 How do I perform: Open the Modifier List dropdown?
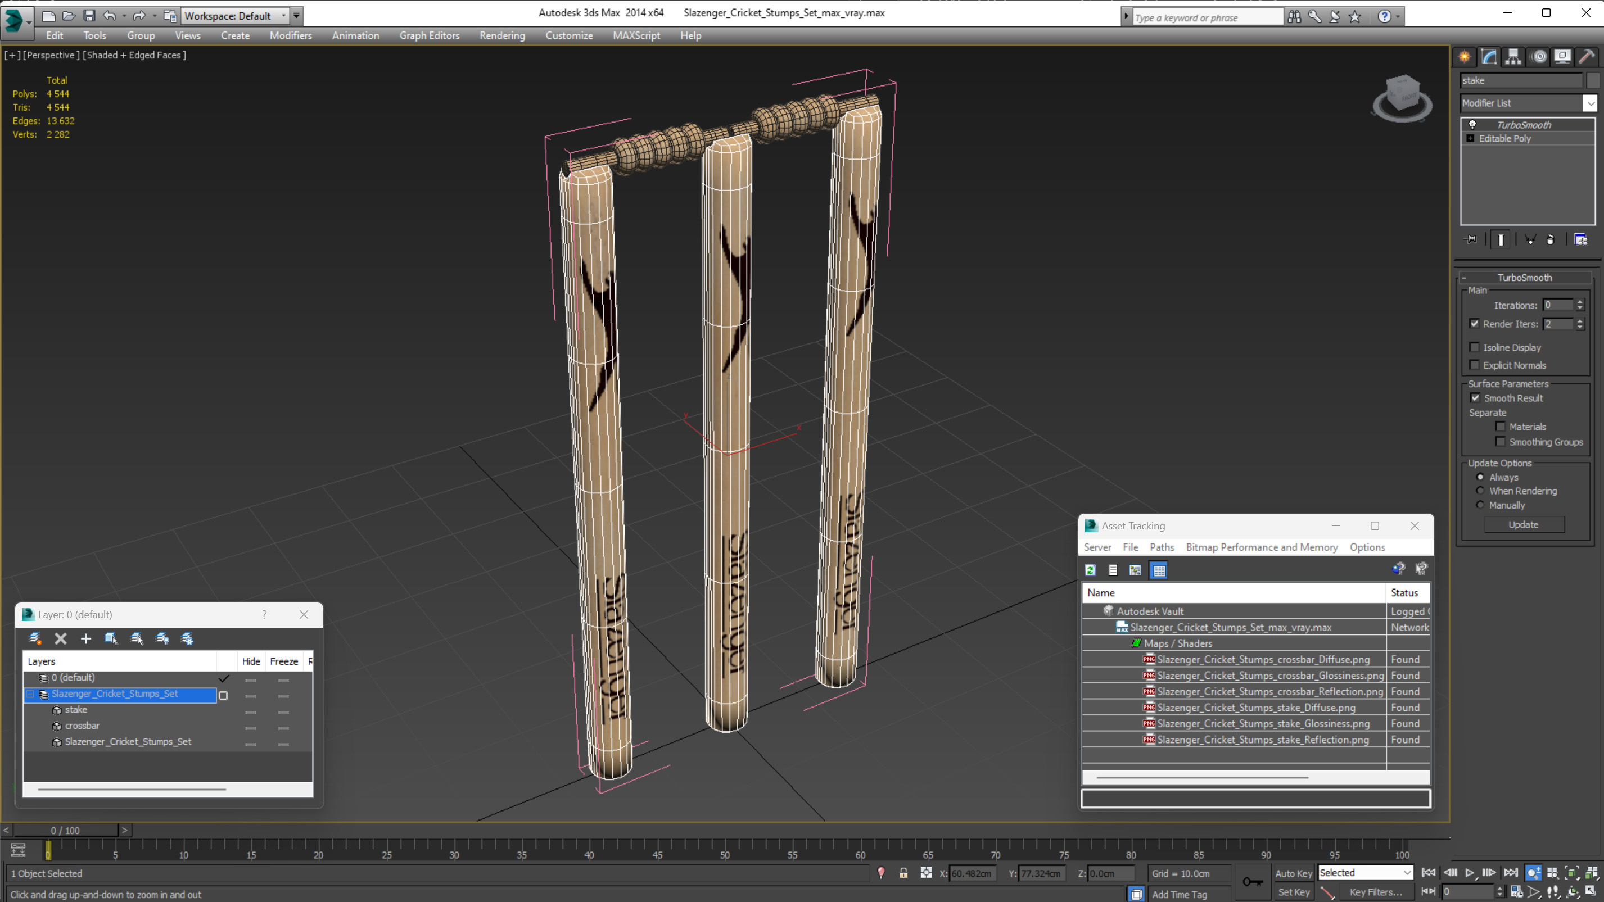1529,103
